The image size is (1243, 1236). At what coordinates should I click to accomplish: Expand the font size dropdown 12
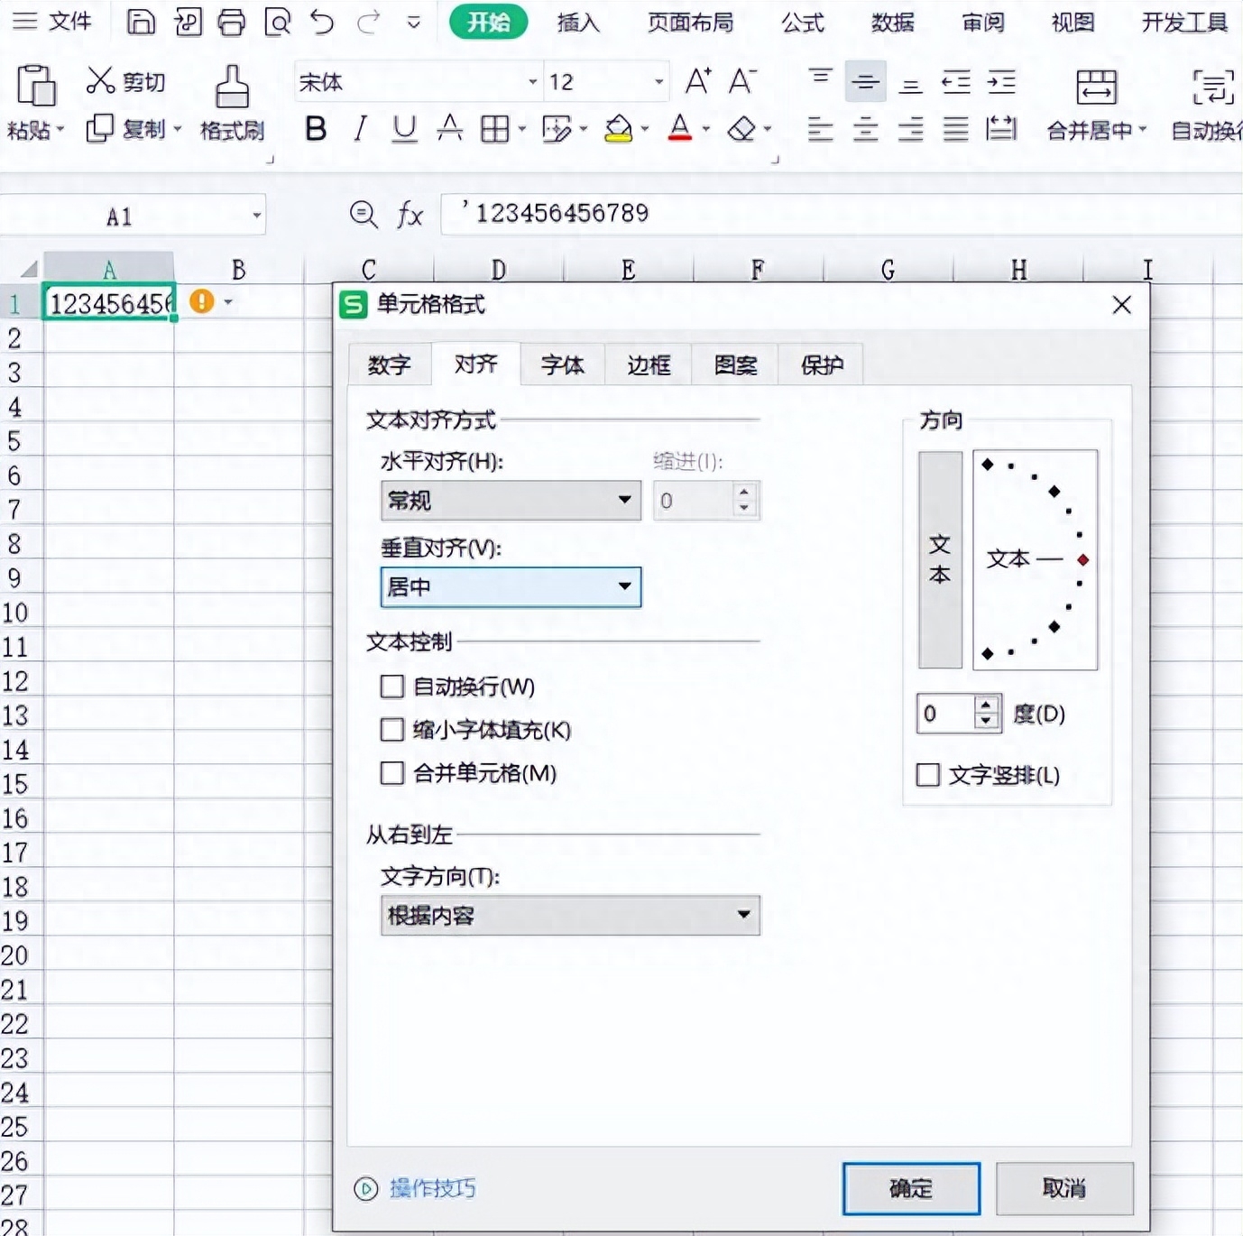click(x=659, y=82)
